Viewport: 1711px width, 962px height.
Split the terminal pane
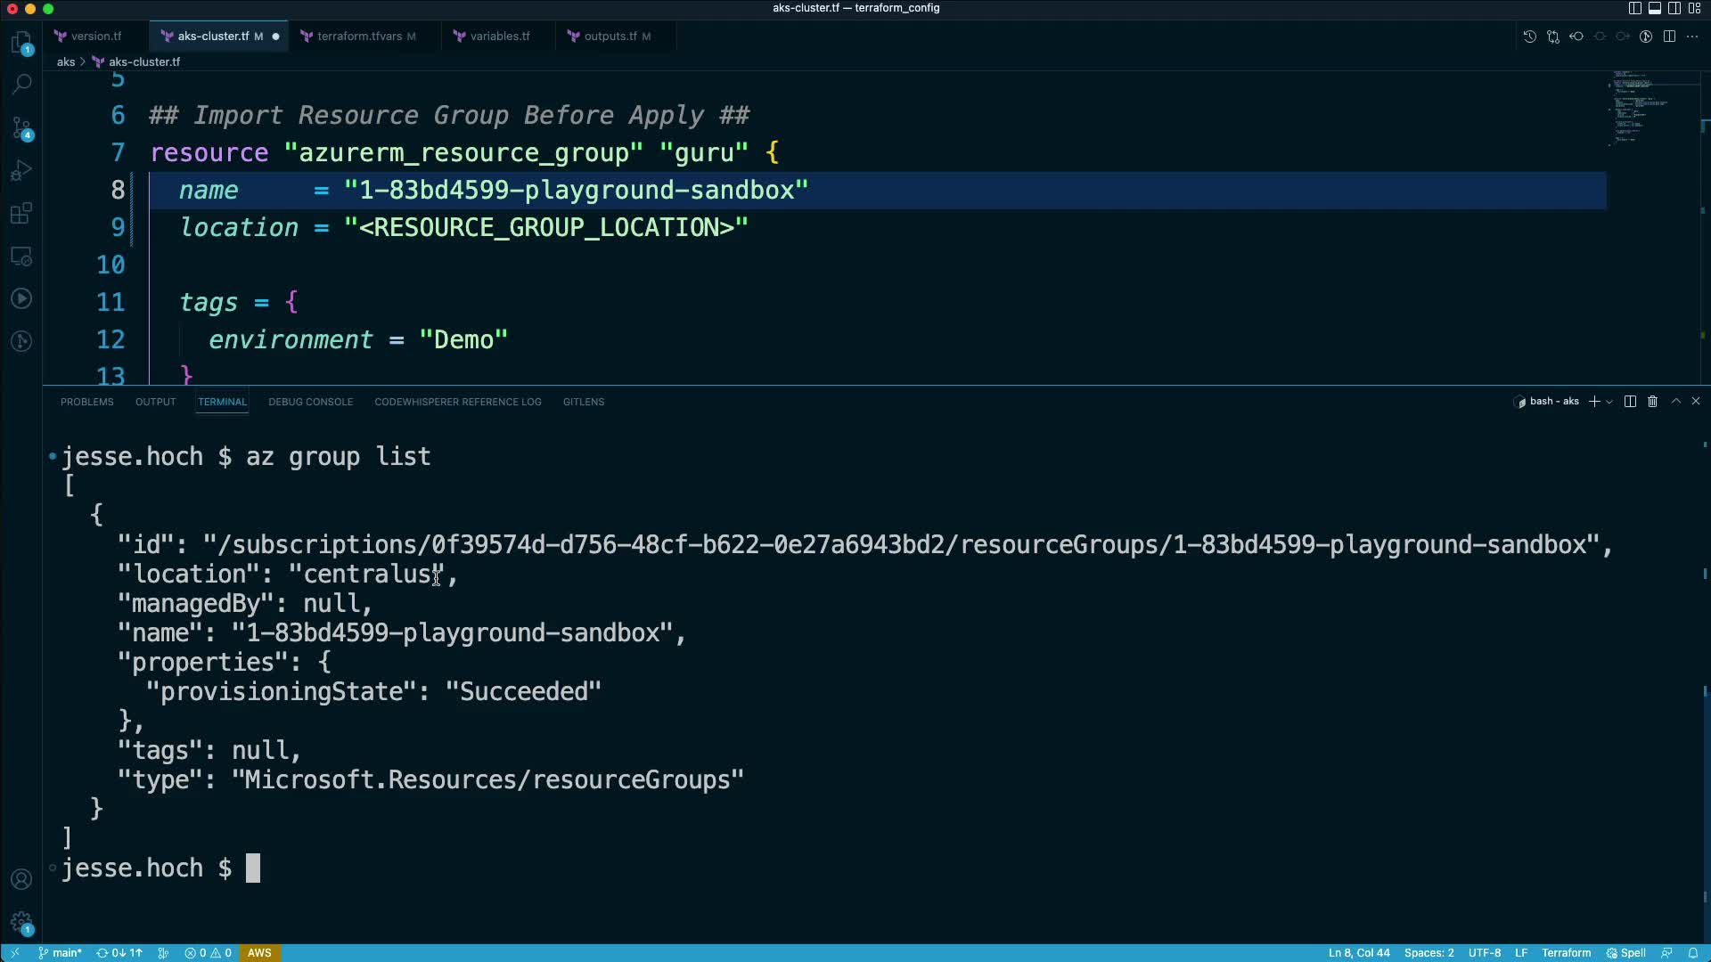pos(1630,402)
